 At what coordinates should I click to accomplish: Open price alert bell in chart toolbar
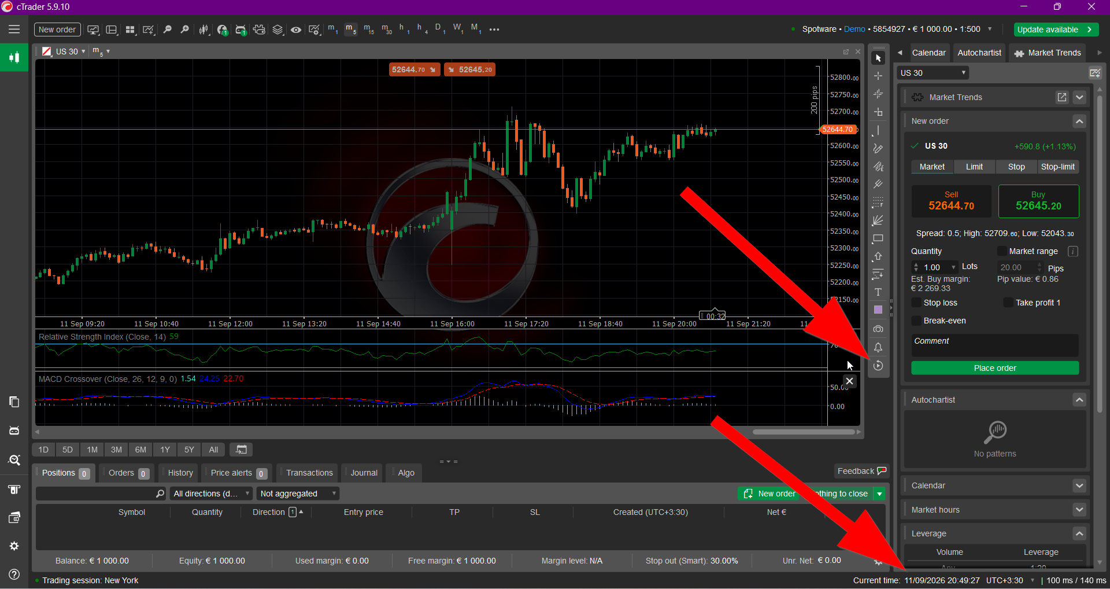coord(878,347)
